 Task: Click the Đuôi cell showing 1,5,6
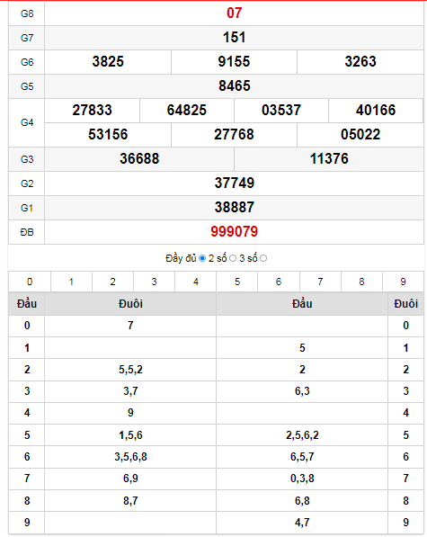130,435
